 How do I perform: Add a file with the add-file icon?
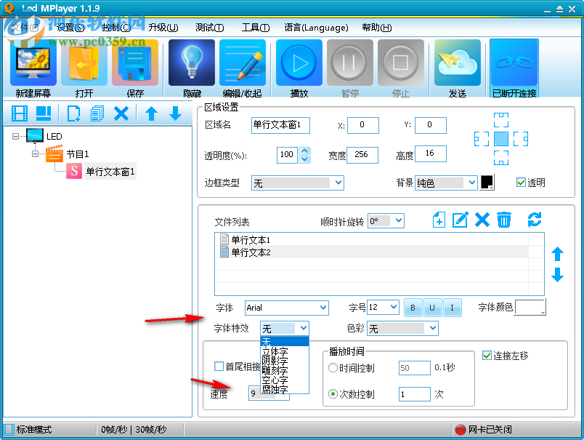click(x=439, y=220)
